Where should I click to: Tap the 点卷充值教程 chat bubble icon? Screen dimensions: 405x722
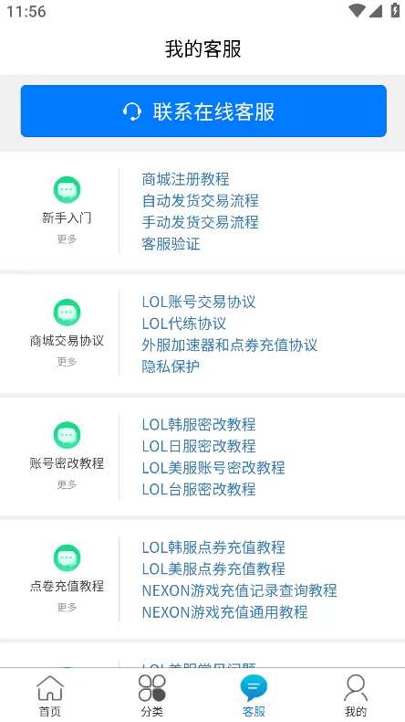(67, 558)
